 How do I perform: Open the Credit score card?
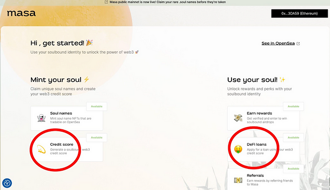(x=67, y=149)
